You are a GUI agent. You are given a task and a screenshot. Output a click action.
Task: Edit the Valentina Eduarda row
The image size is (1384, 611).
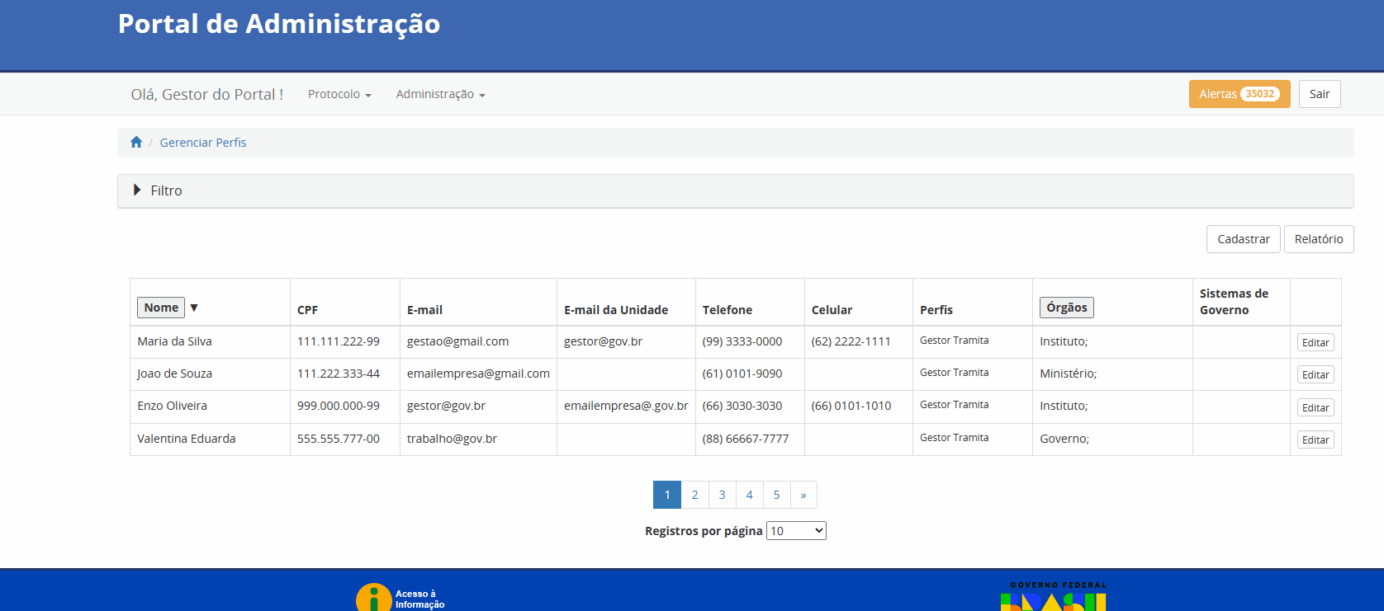(1315, 439)
